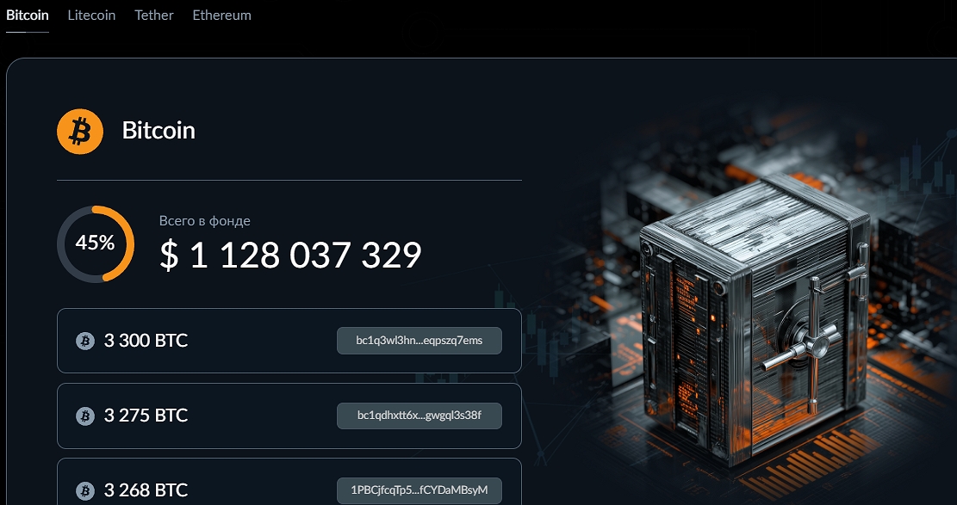Screen dimensions: 957x505
Task: Click the coin icon beside 3 268 BTC
Action: click(x=84, y=490)
